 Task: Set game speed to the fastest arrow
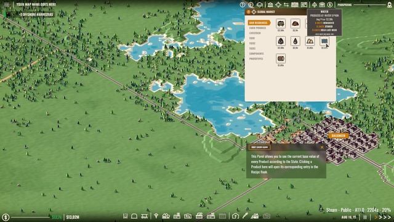tap(389, 217)
